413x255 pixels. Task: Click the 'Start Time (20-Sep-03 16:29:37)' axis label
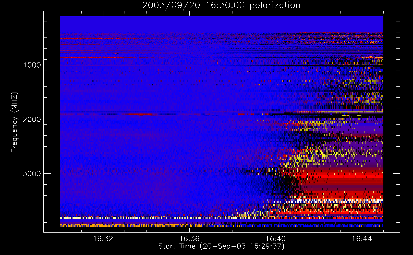point(221,246)
